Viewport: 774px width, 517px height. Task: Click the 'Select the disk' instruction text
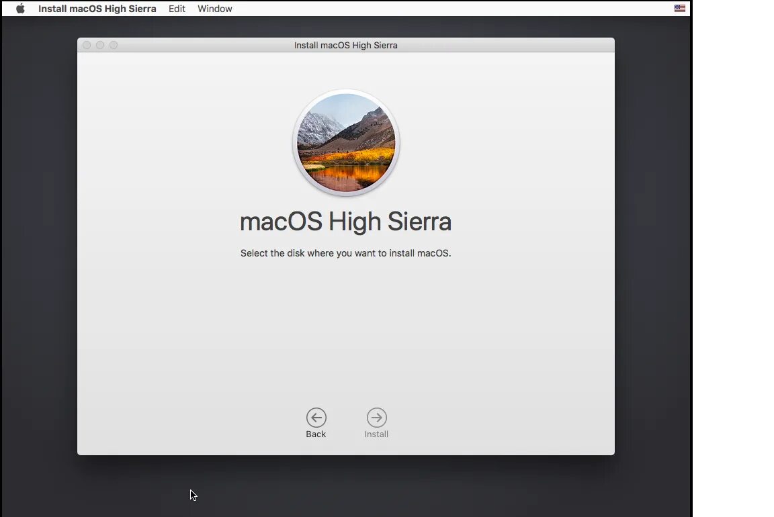tap(345, 253)
